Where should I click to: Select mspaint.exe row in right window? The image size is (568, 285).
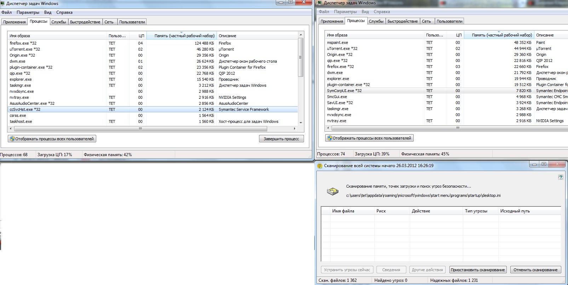click(x=447, y=42)
